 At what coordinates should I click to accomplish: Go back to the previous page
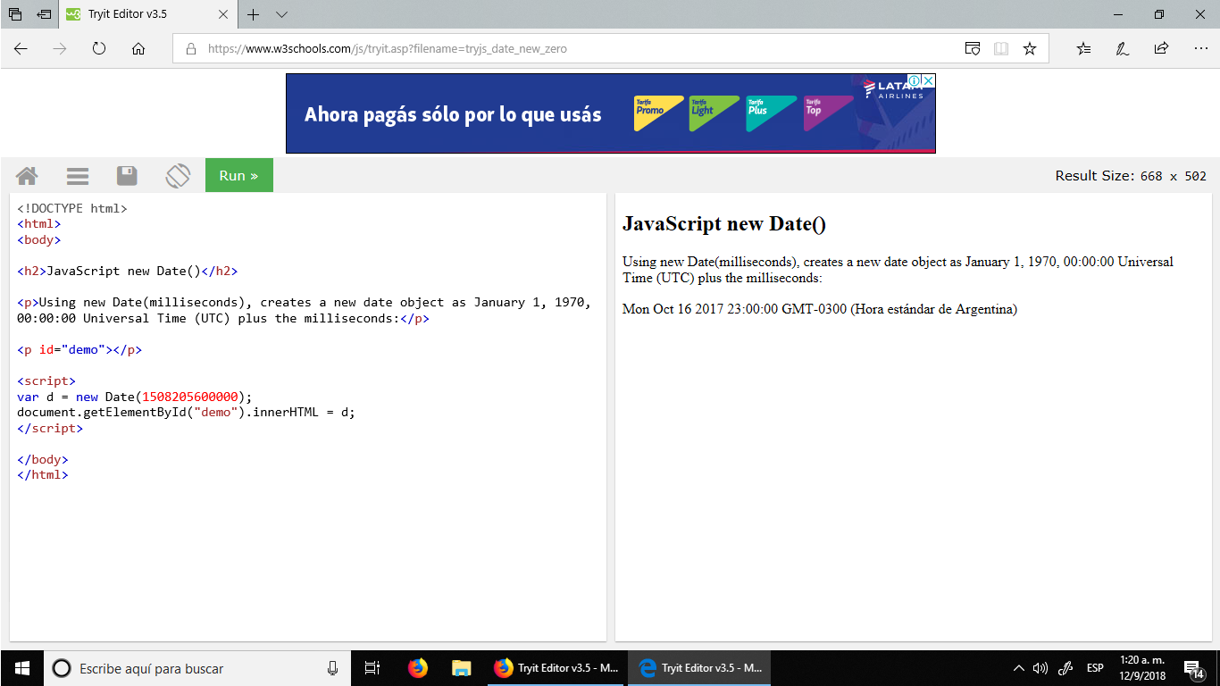[21, 49]
